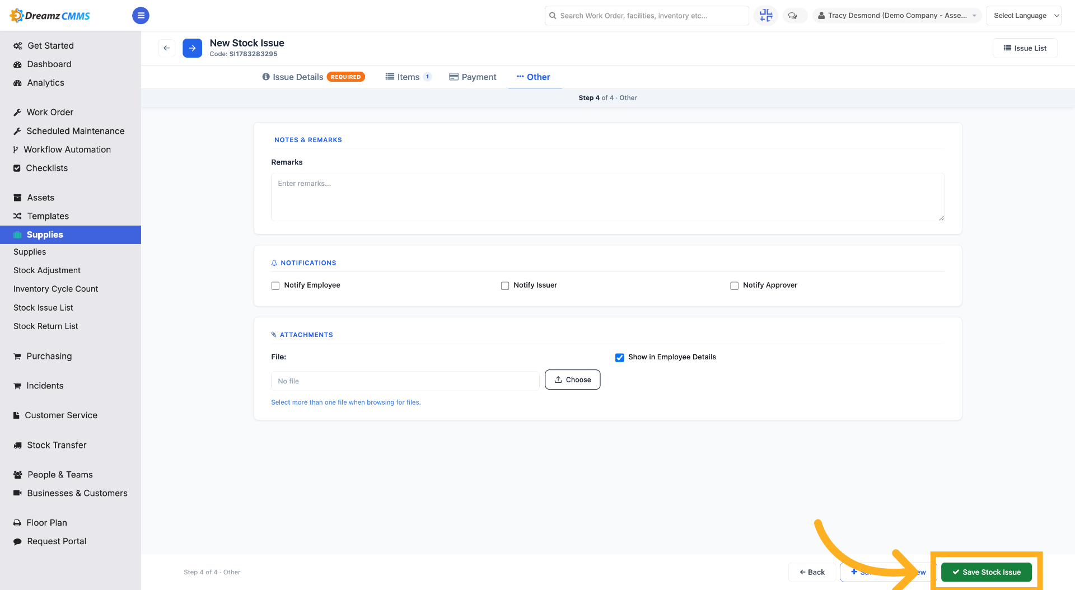Check the Notify Issuer option
This screenshot has height=590, width=1075.
(505, 286)
